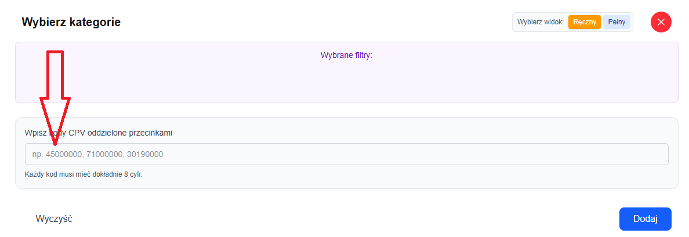This screenshot has height=237, width=689.
Task: Switch view to Ręczny mode
Action: click(x=584, y=22)
